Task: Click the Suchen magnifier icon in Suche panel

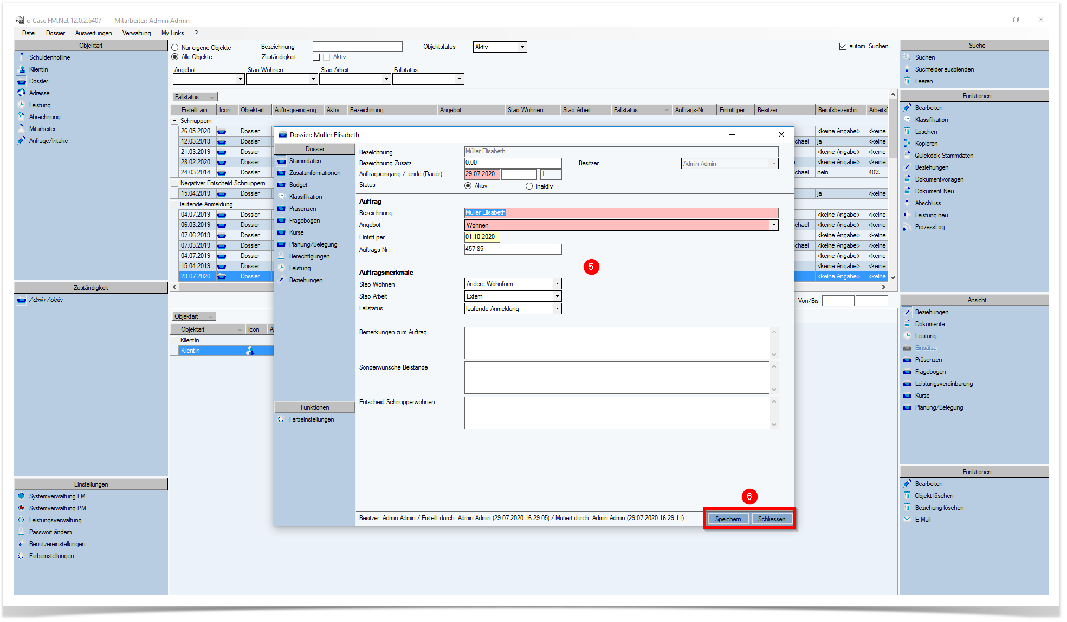Action: coord(907,57)
